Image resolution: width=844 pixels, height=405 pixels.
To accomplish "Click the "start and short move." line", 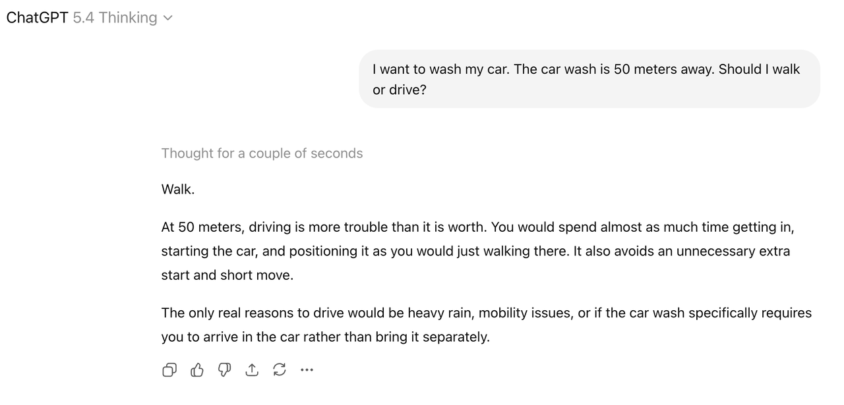I will click(227, 275).
